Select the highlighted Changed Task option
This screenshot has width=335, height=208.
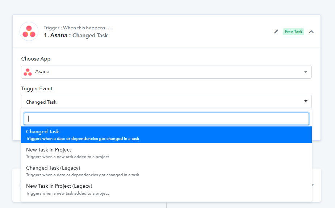click(x=166, y=135)
